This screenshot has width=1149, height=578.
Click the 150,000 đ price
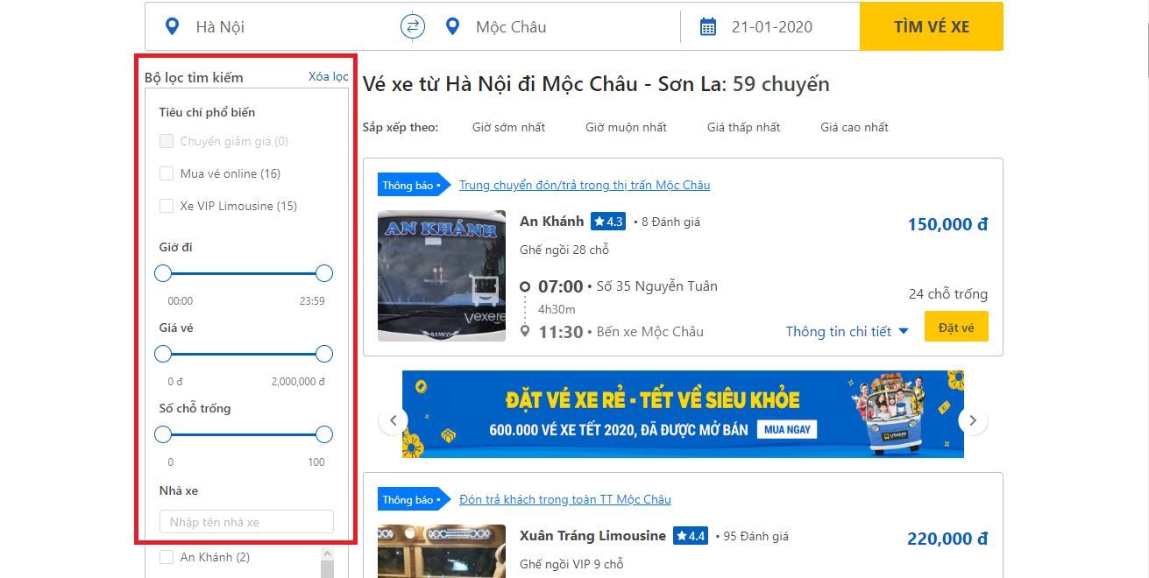(x=947, y=224)
